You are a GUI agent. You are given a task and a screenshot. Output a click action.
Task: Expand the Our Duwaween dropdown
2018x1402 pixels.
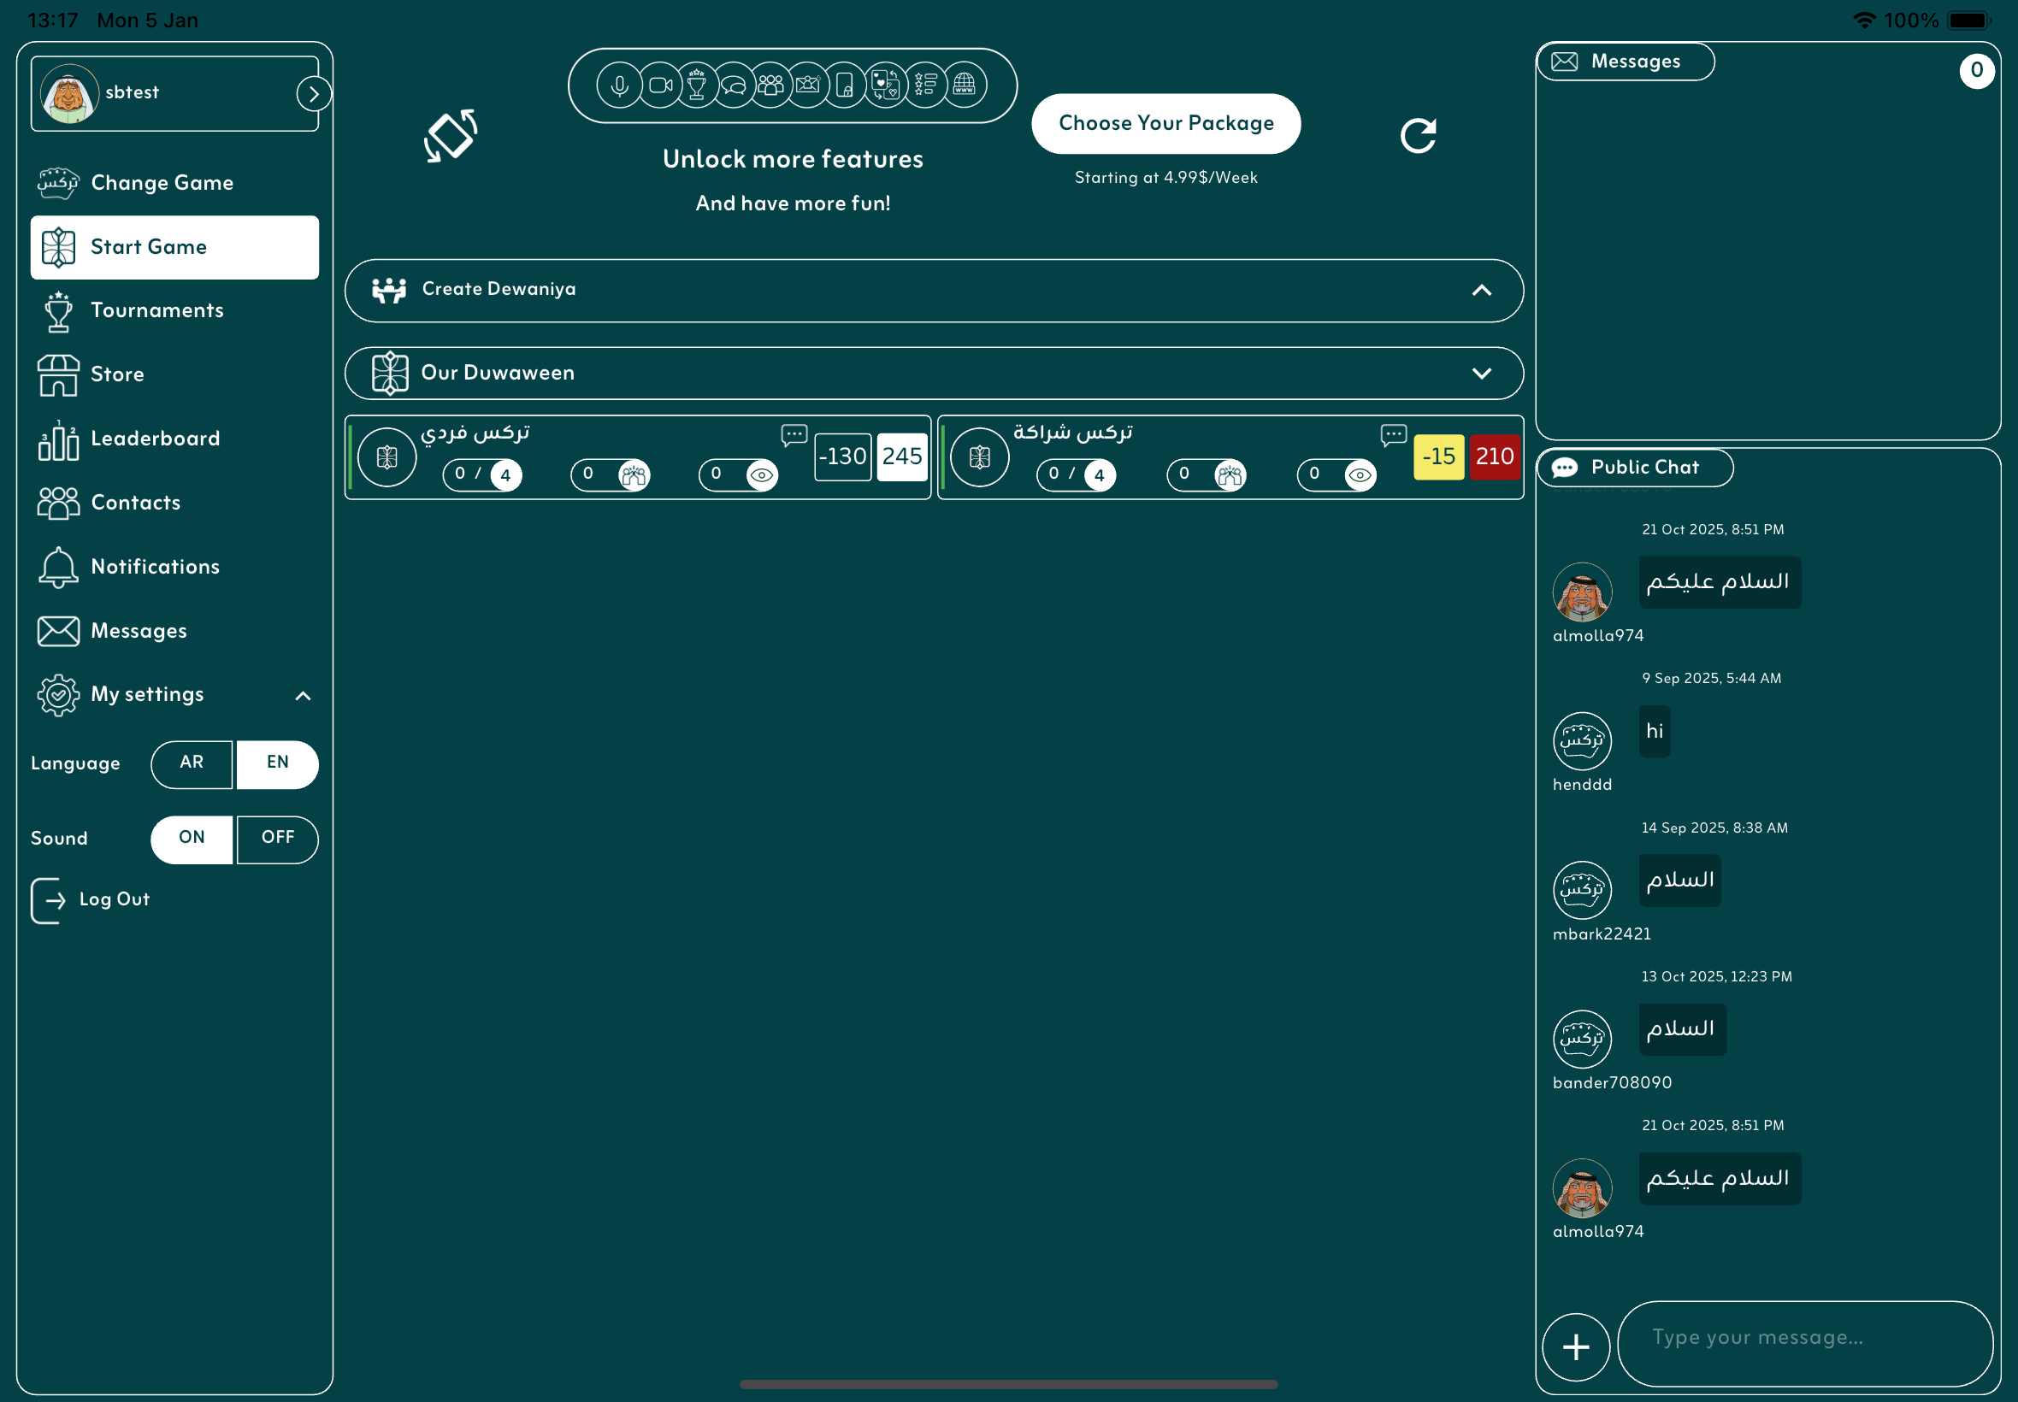coord(1481,374)
